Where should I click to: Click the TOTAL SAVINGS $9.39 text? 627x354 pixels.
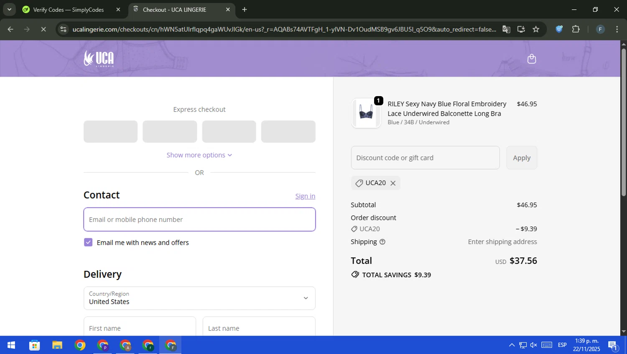coord(396,275)
